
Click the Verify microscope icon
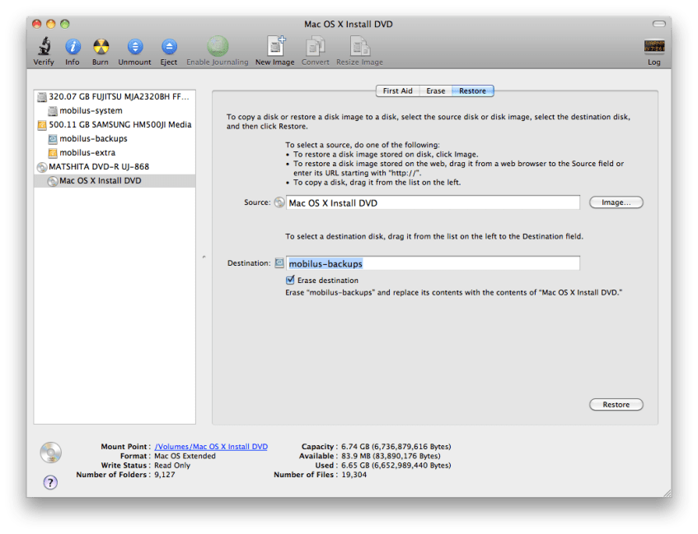pyautogui.click(x=44, y=48)
